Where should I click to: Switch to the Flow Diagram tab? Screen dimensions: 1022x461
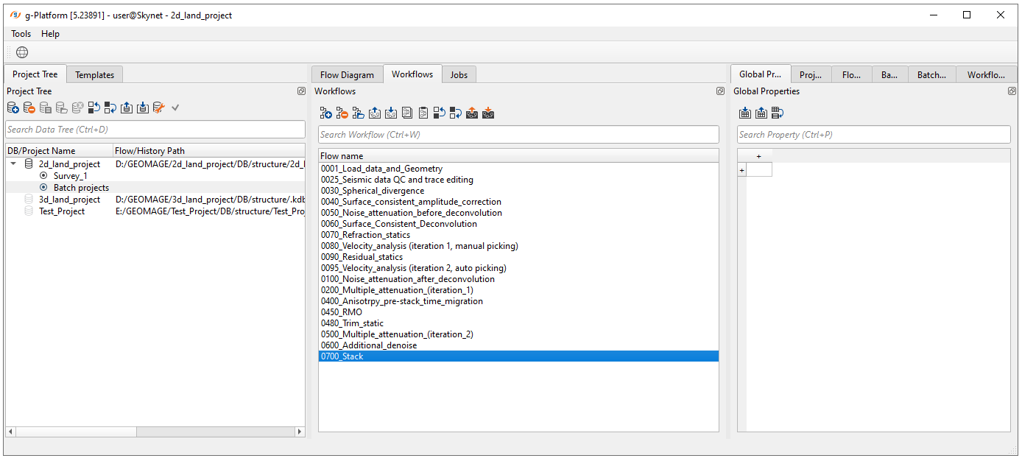[347, 74]
